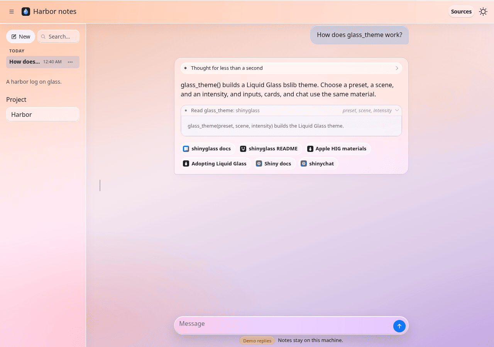Open the Adopting Liquid Glass source
This screenshot has width=494, height=347.
tap(215, 164)
